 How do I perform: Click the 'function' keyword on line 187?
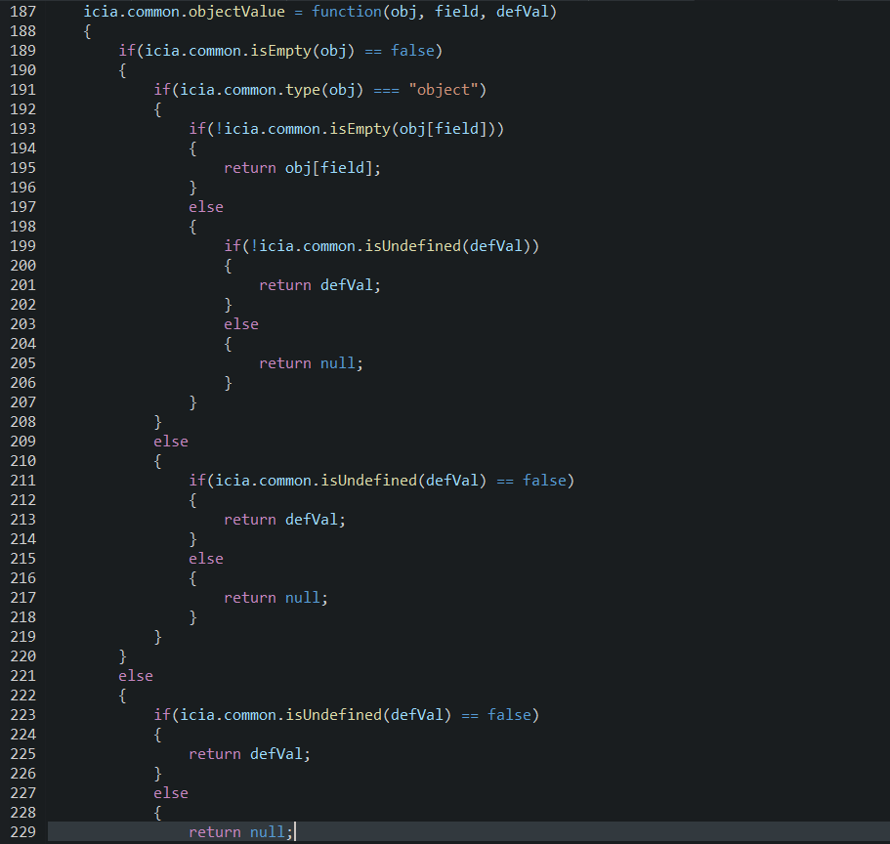(x=346, y=12)
